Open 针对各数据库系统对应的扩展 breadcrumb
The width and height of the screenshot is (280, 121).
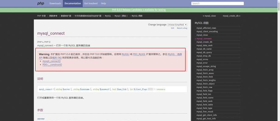[88, 16]
